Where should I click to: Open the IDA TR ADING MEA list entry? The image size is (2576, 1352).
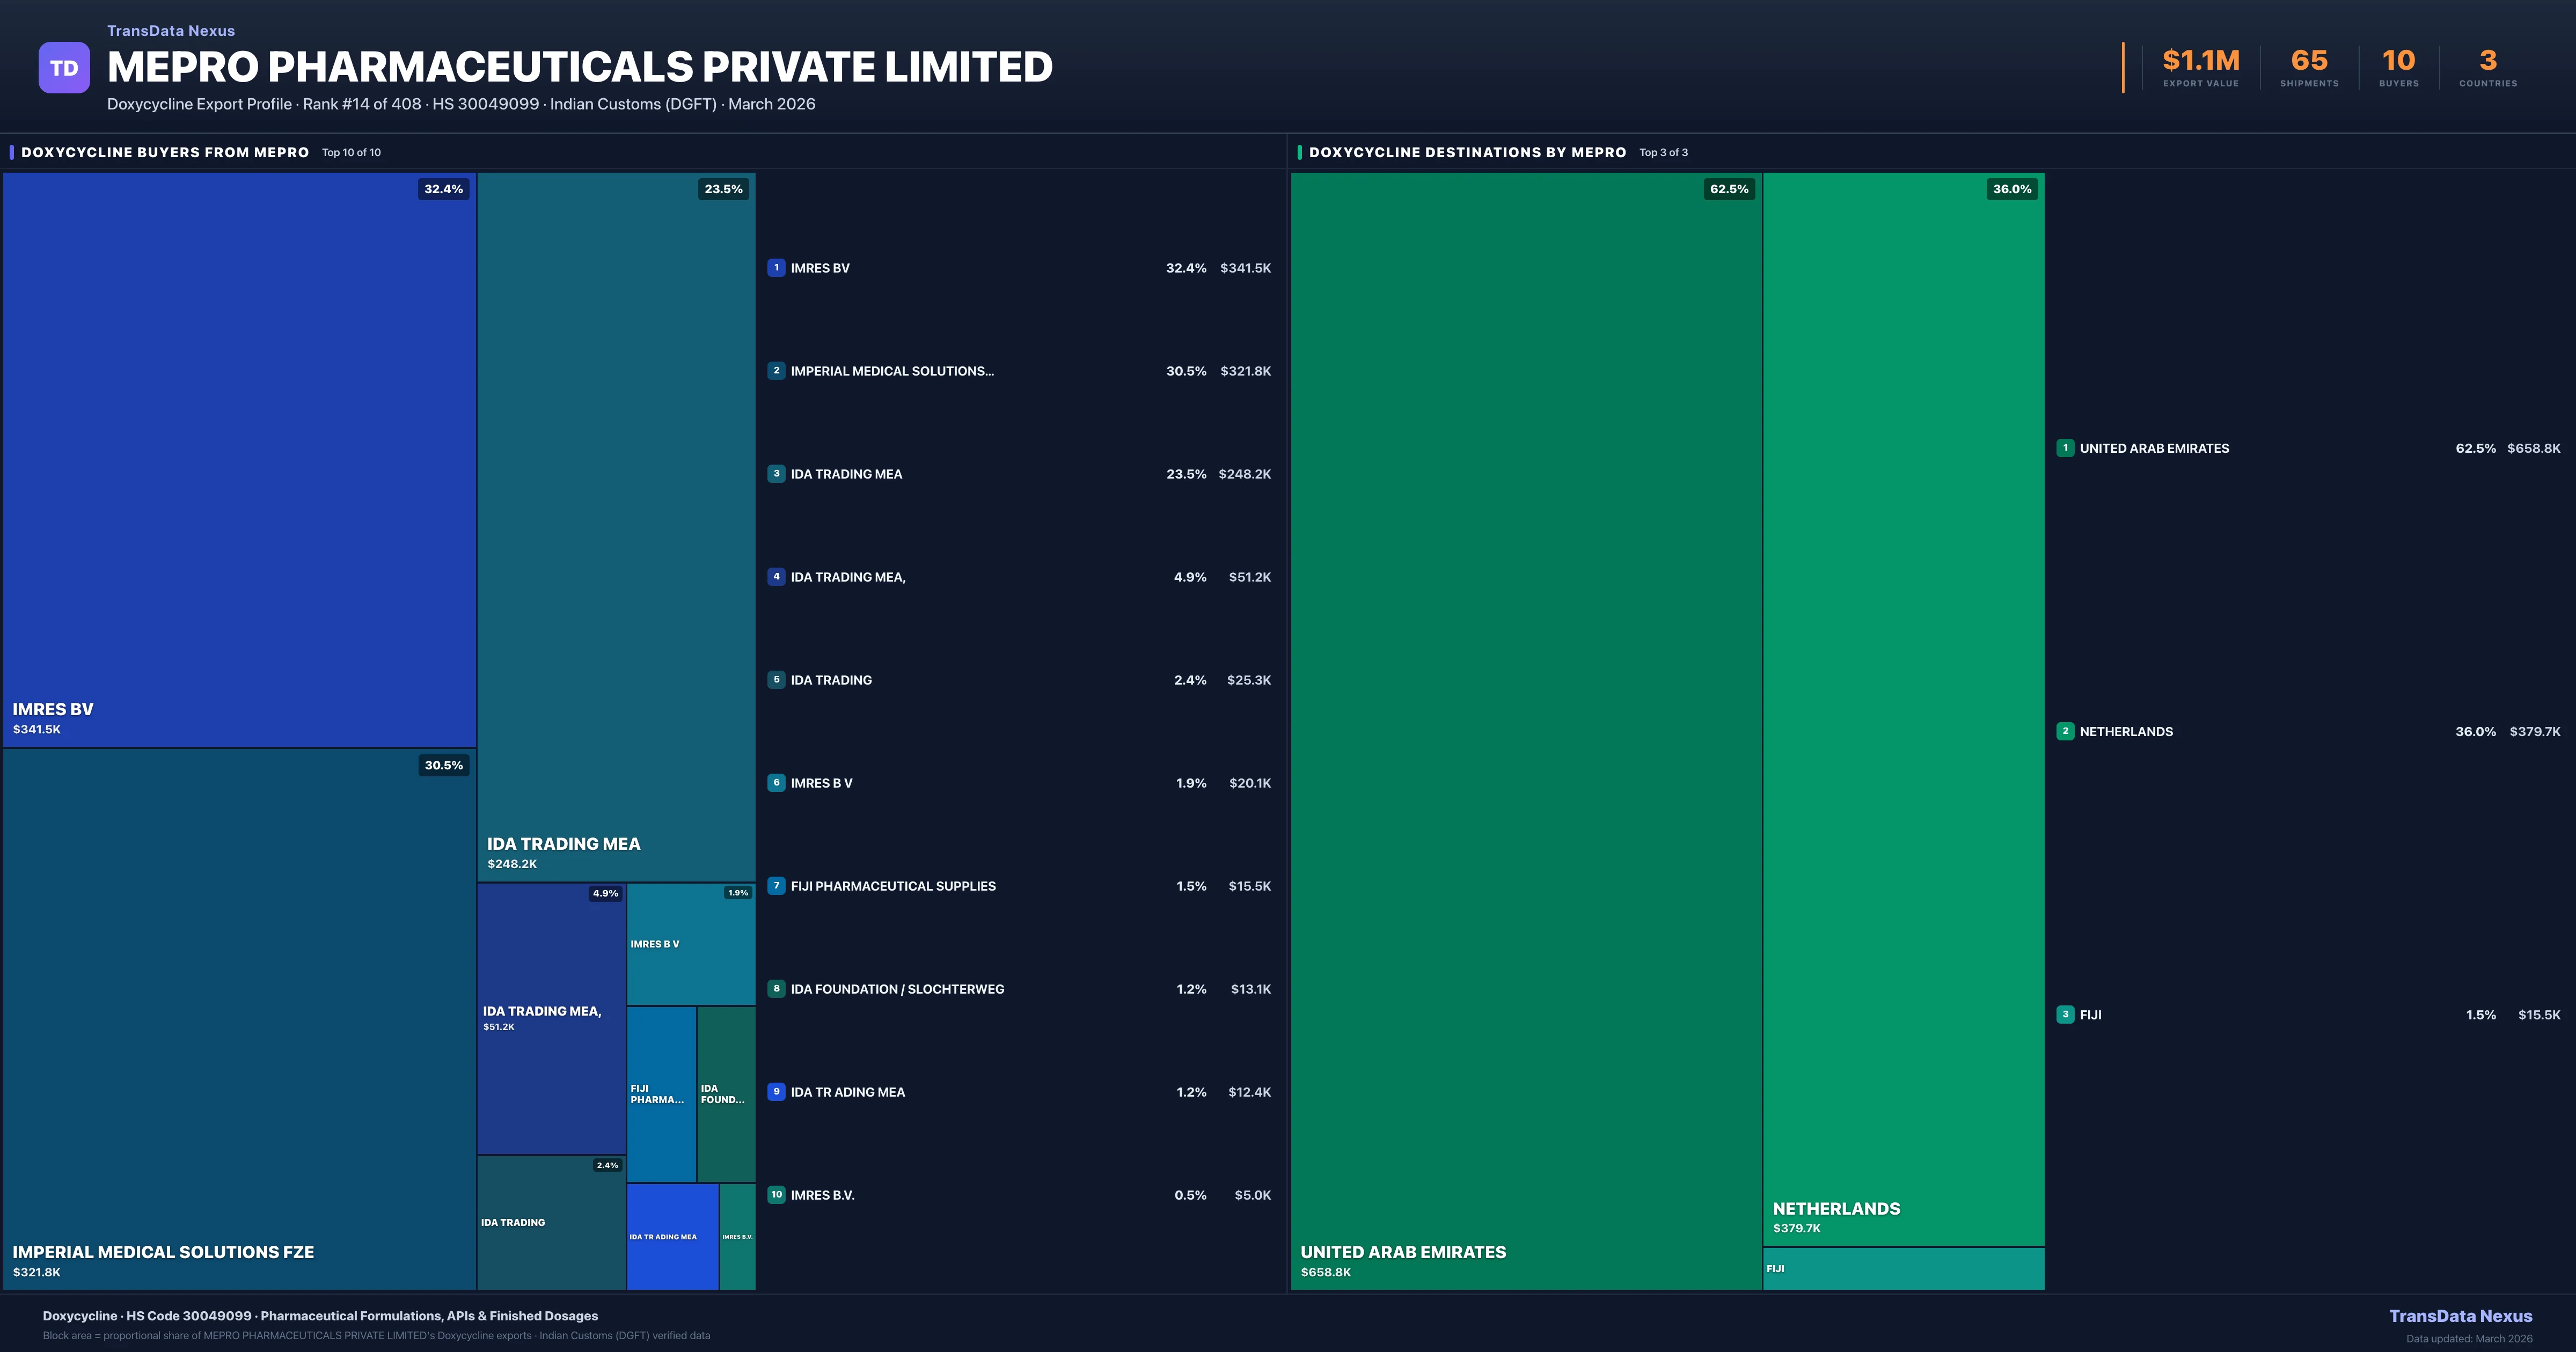click(847, 1092)
